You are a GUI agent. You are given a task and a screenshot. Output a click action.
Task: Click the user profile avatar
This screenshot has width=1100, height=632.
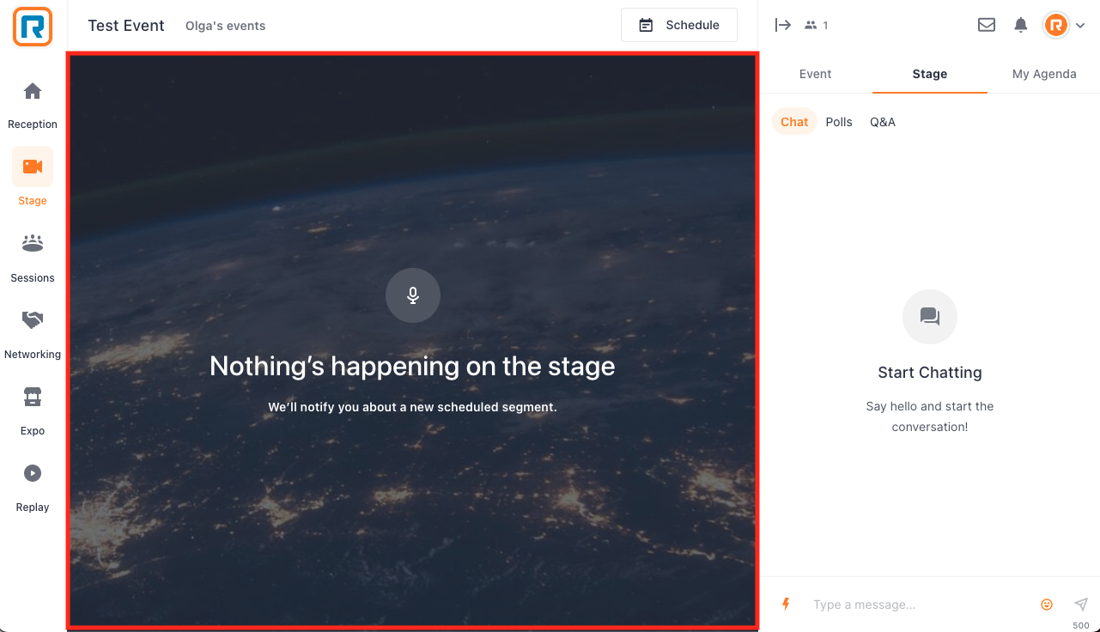(x=1056, y=25)
